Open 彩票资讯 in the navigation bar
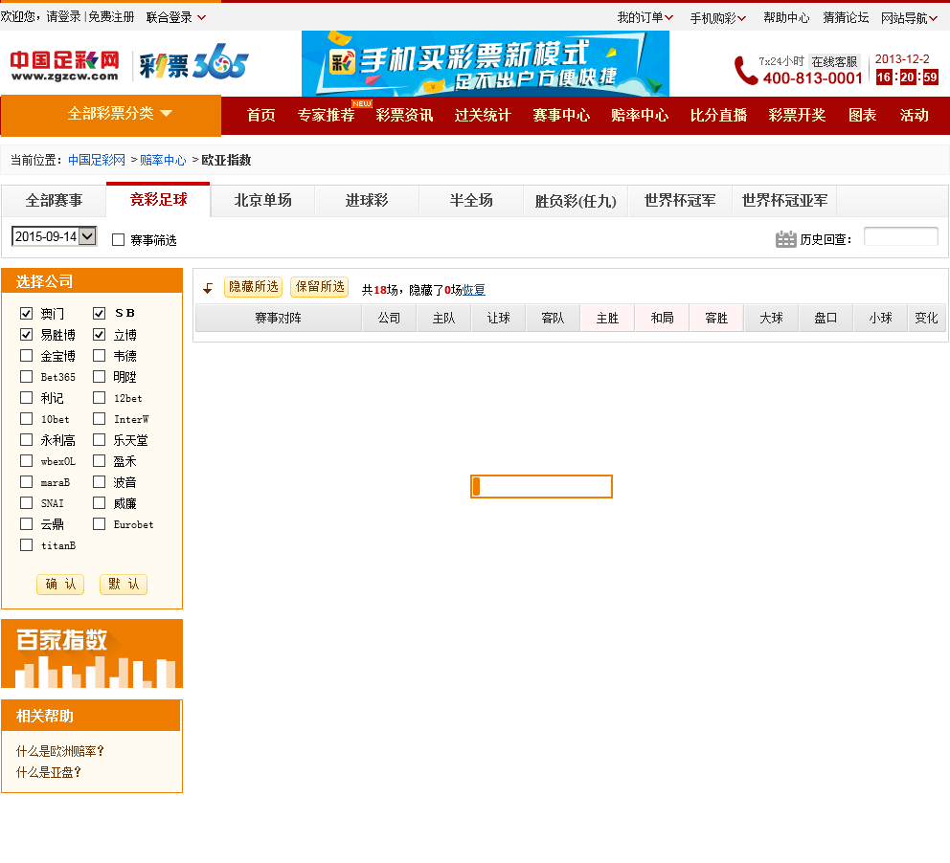 pos(404,115)
